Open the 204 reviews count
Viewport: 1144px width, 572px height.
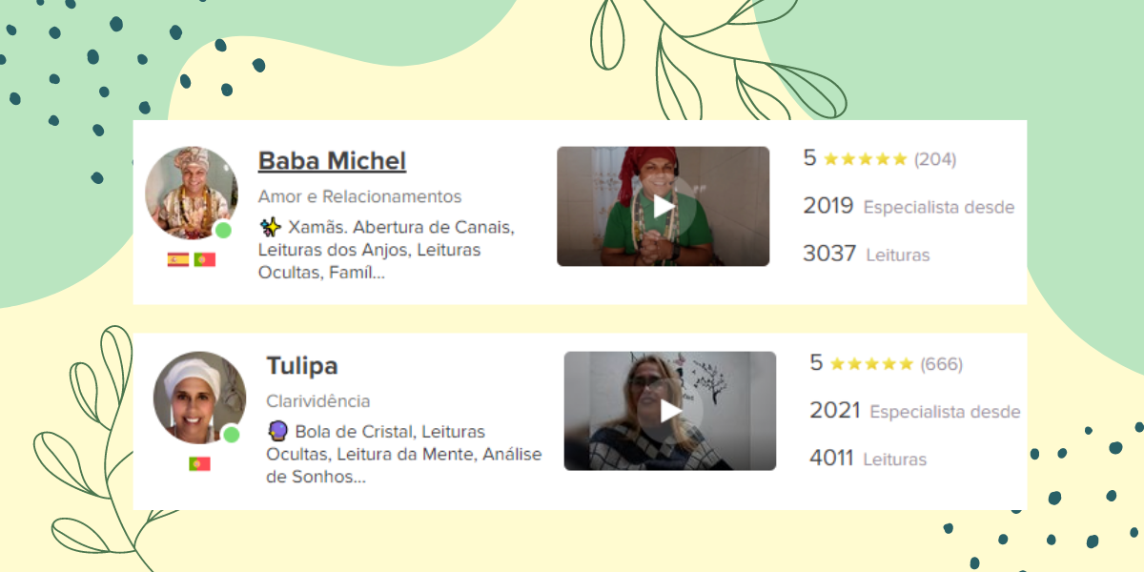pyautogui.click(x=935, y=159)
